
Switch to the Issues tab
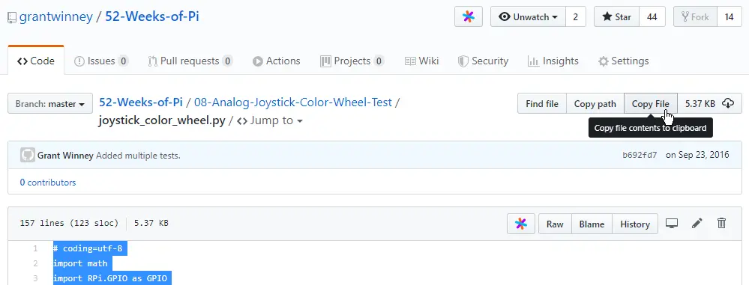click(x=101, y=61)
